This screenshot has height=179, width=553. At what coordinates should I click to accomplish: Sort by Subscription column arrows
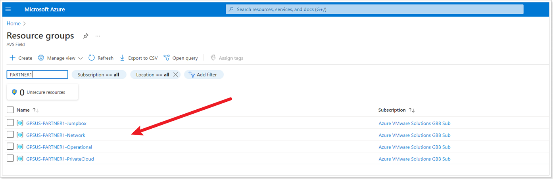411,110
